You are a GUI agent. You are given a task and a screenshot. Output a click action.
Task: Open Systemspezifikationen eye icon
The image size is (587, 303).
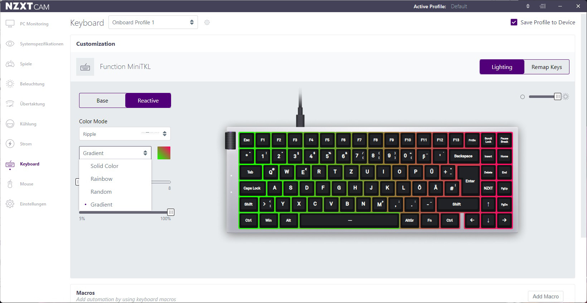point(10,44)
